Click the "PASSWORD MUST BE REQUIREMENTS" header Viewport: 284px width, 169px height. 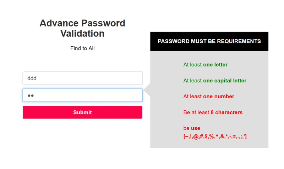[x=209, y=41]
